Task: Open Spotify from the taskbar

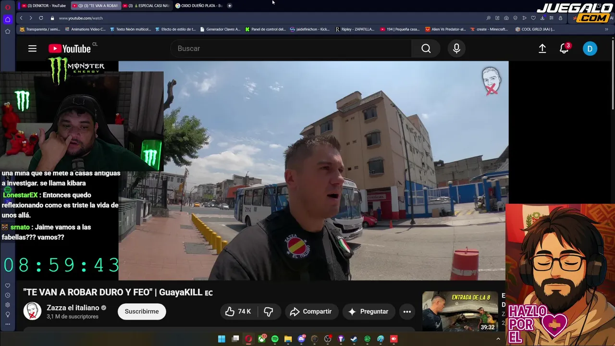Action: 275,339
